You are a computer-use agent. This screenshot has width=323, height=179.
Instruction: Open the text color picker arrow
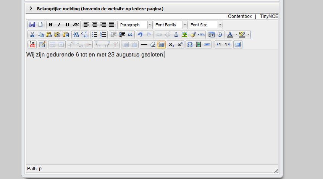pos(236,35)
